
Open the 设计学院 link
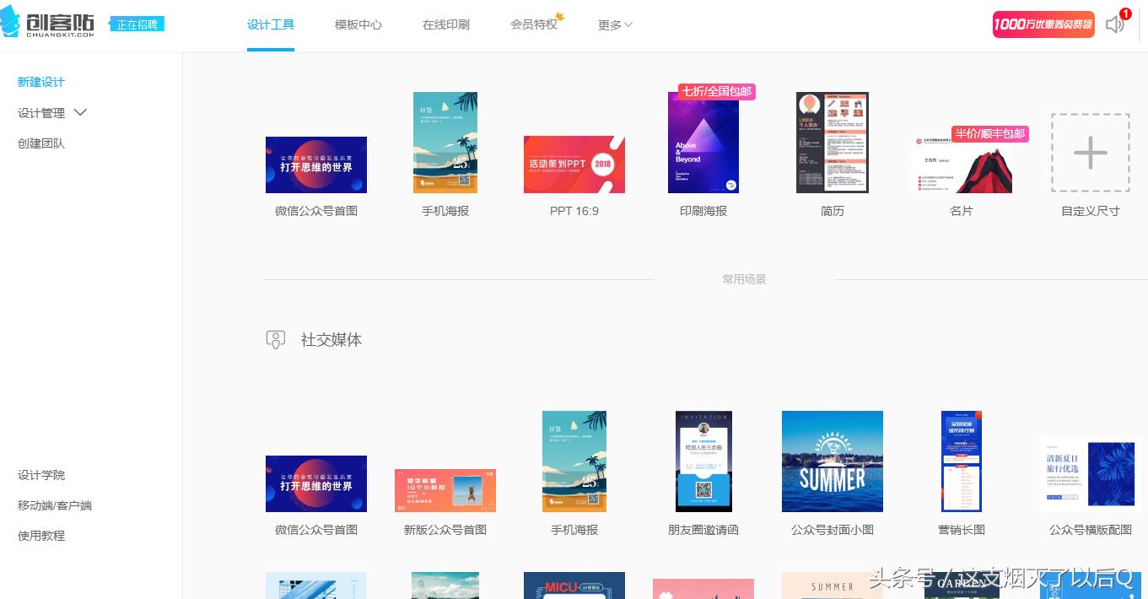click(41, 475)
